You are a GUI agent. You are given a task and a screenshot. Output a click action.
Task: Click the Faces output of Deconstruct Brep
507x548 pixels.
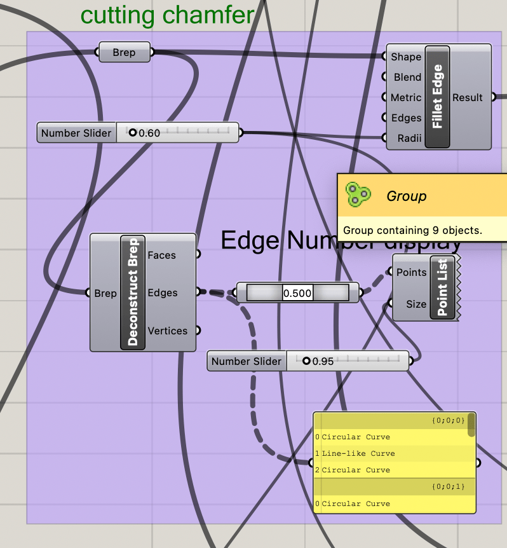[x=162, y=255]
